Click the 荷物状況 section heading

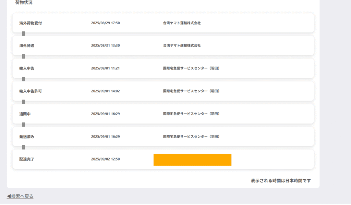tap(24, 3)
